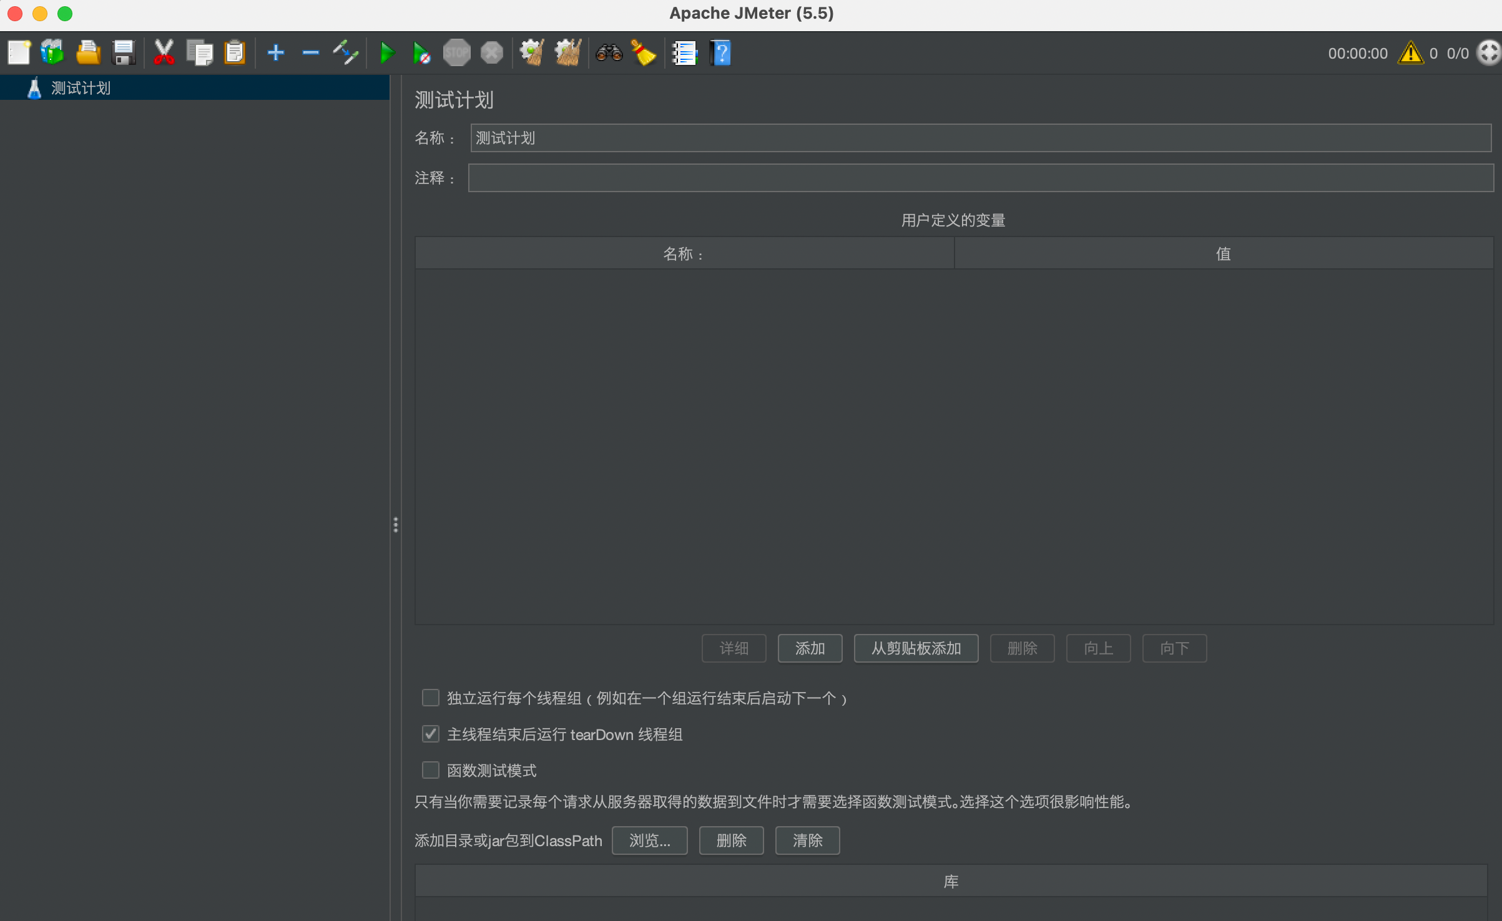The height and width of the screenshot is (921, 1502).
Task: Click the 删除 button under variables table
Action: 1023,648
